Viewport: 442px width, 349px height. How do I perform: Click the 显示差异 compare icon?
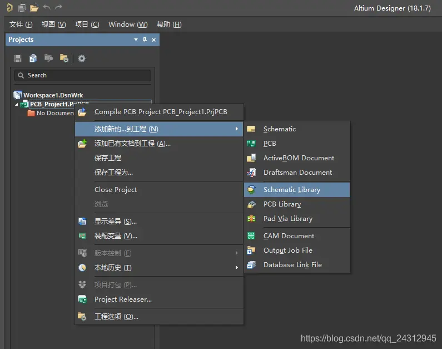(82, 222)
